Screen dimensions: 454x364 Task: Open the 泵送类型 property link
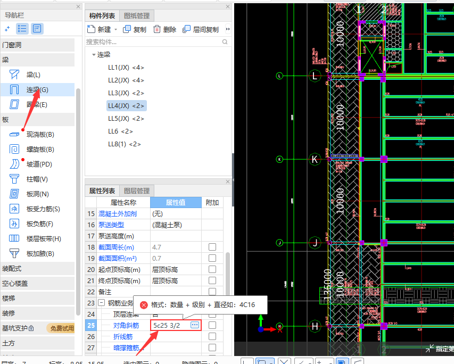(111, 225)
